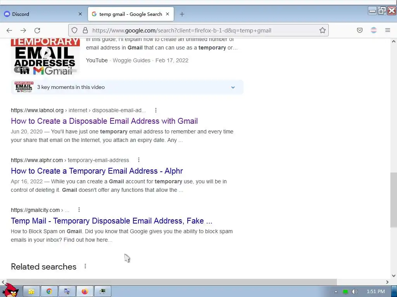Click the scroll up arrow
This screenshot has height=297, width=397.
(x=394, y=41)
